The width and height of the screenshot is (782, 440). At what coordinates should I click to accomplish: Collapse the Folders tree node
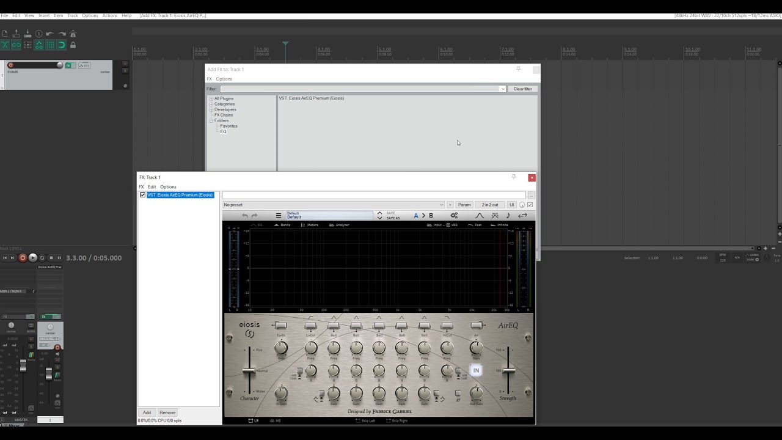point(211,120)
